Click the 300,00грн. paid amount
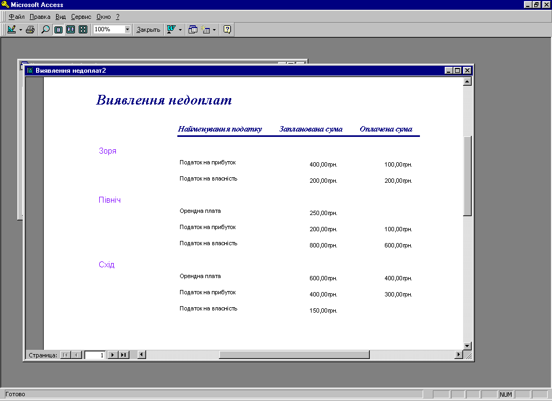The image size is (552, 401). pos(398,294)
